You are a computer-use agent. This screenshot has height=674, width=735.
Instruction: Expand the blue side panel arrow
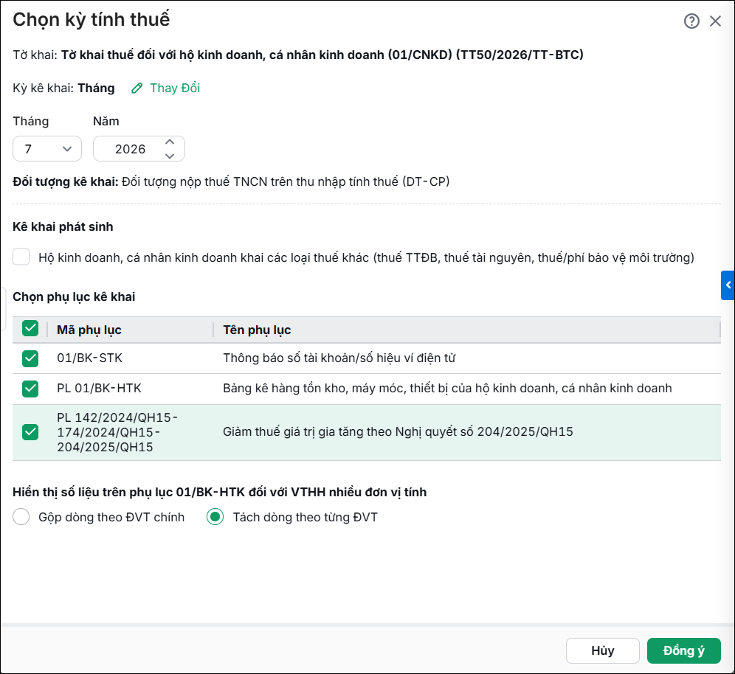[x=728, y=285]
